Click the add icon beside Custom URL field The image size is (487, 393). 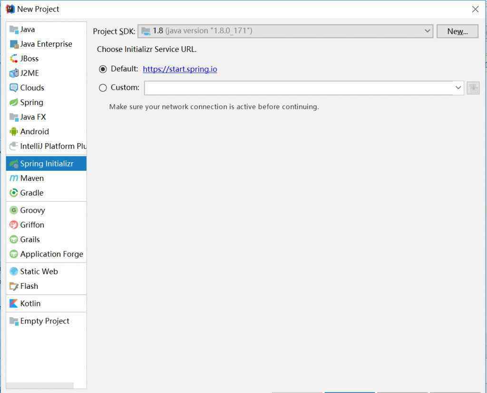pos(473,88)
